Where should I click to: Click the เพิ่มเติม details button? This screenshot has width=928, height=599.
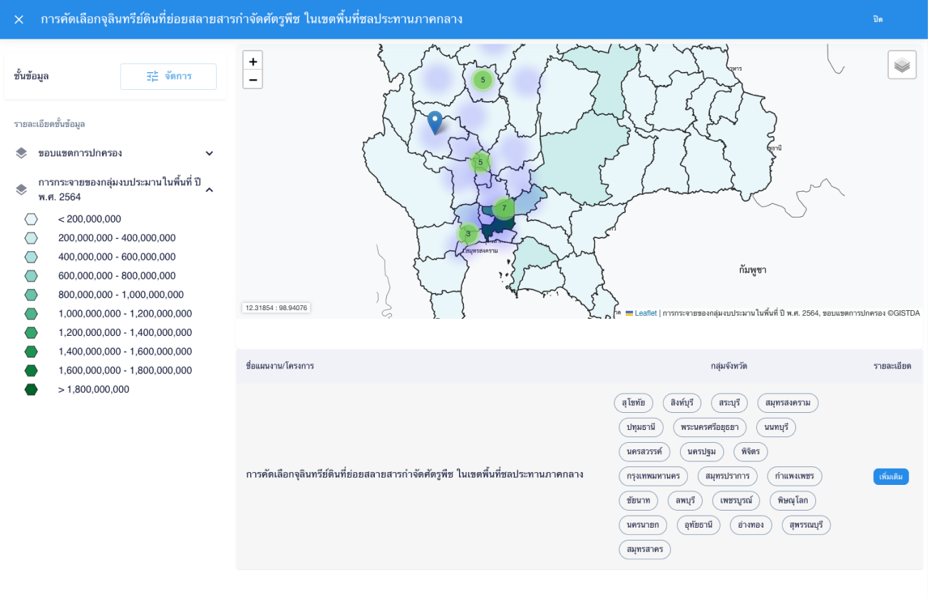891,476
